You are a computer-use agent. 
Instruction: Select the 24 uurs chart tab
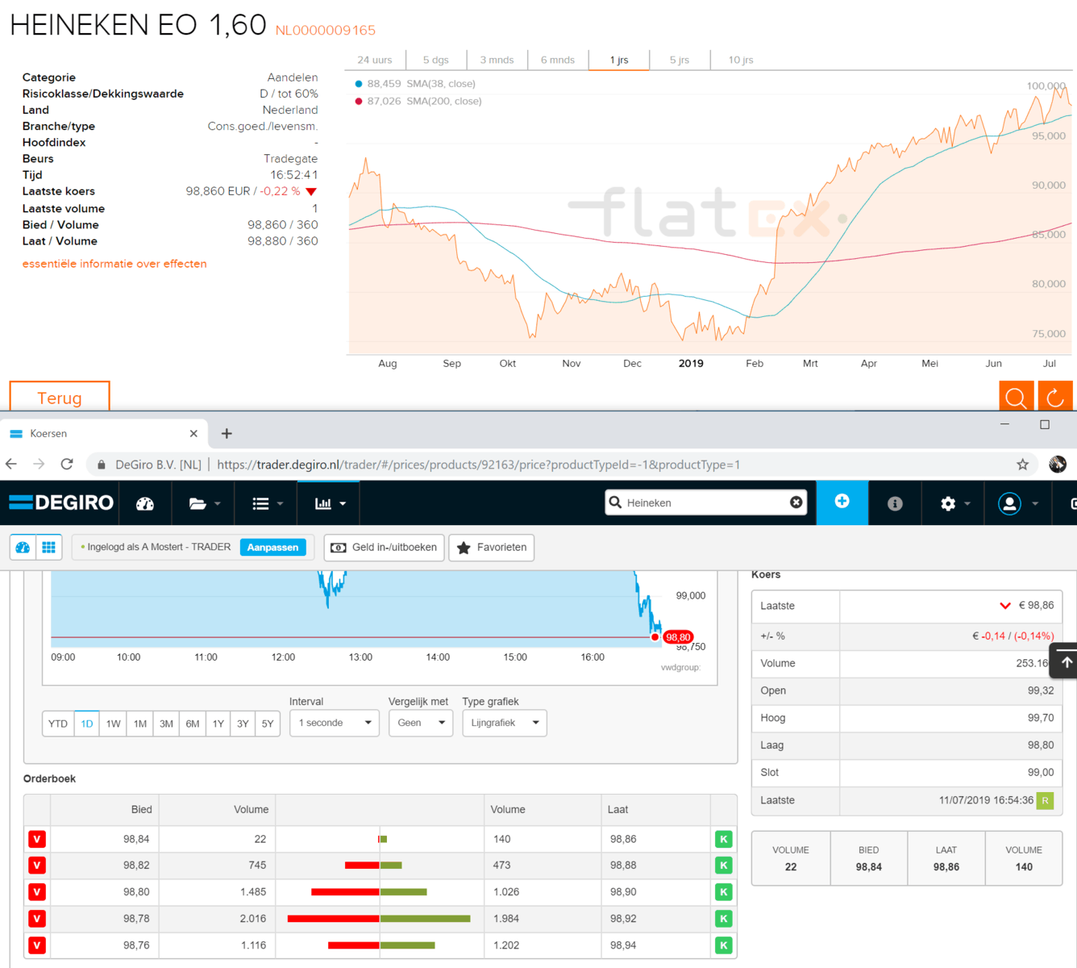click(x=375, y=60)
